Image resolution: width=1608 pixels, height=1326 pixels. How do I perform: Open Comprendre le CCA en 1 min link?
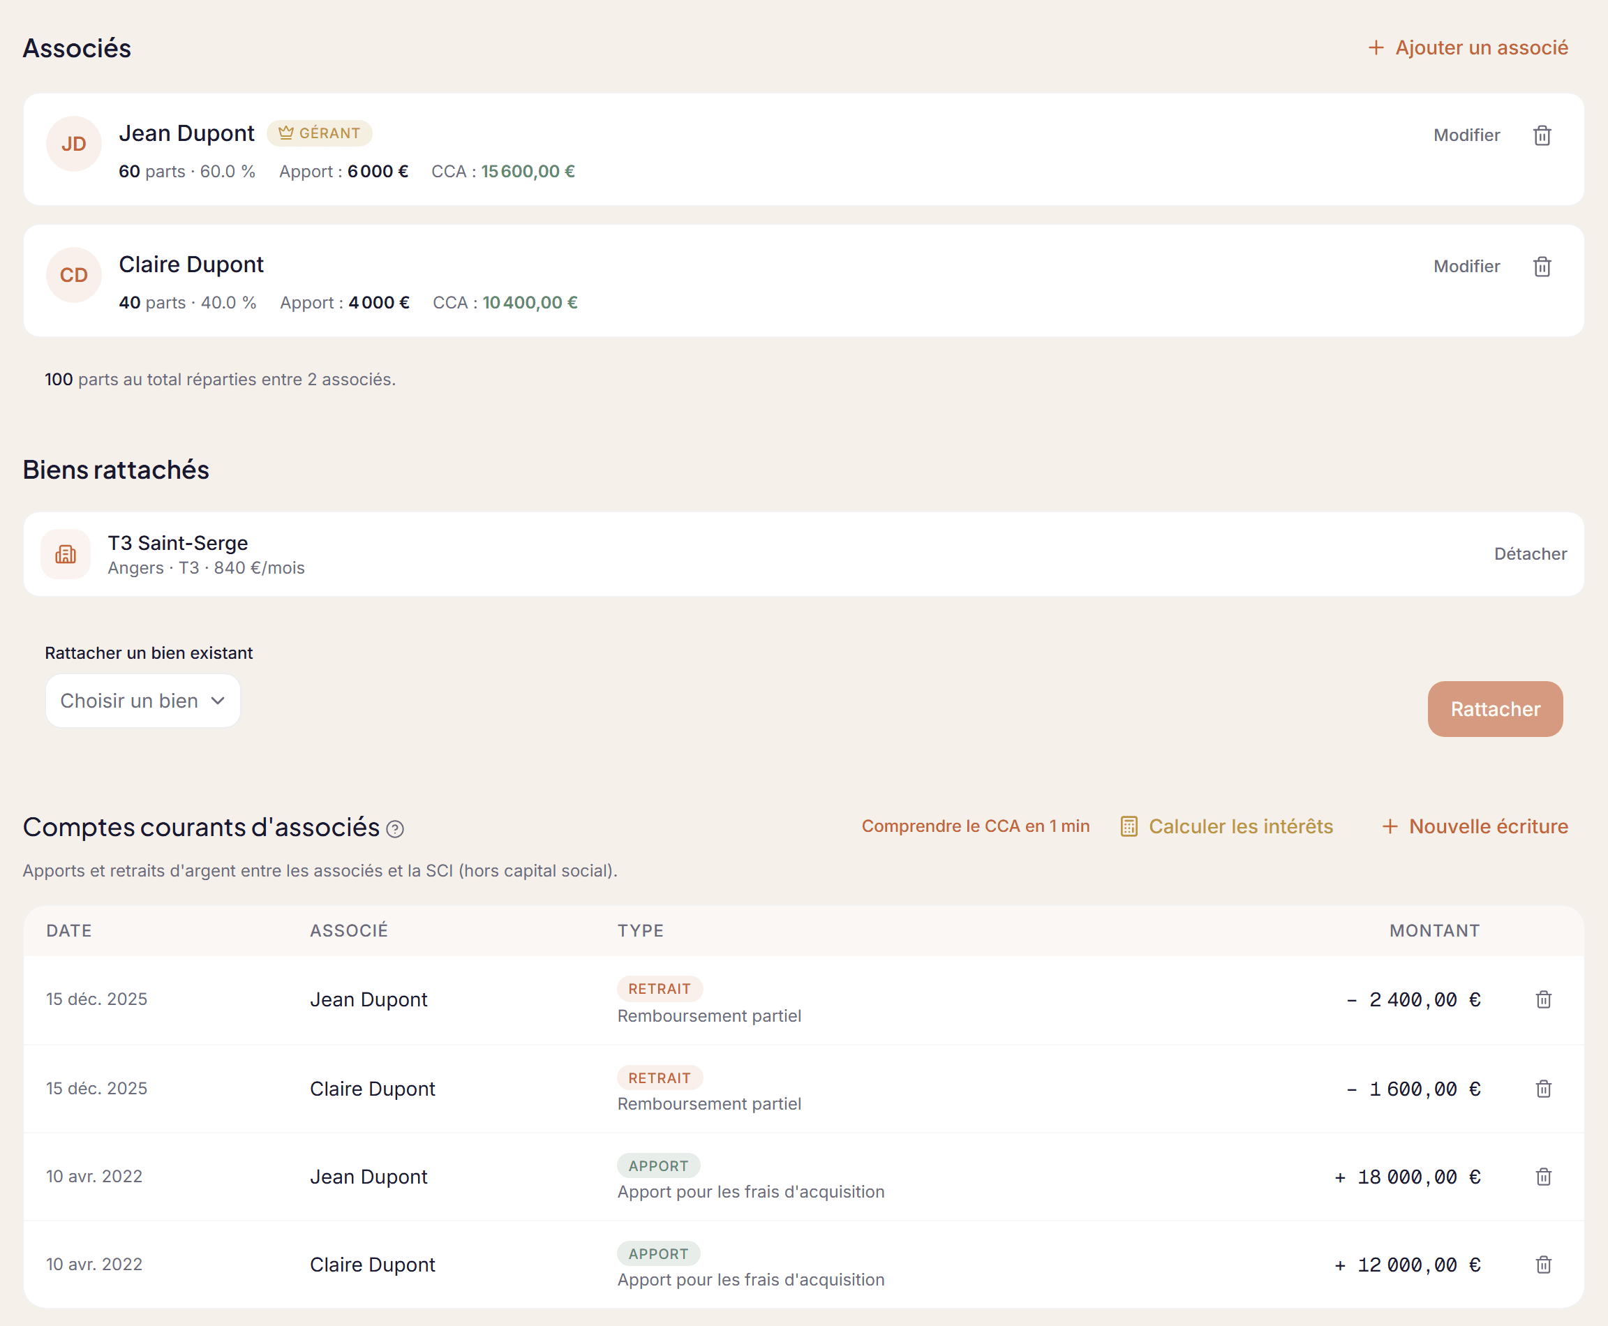tap(976, 826)
